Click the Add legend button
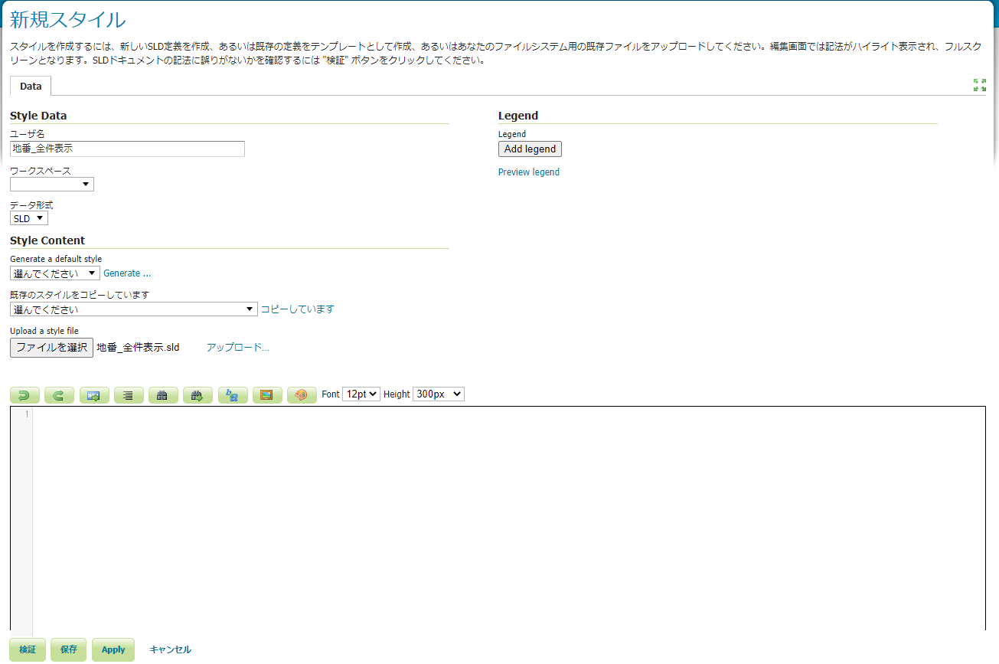 (530, 149)
